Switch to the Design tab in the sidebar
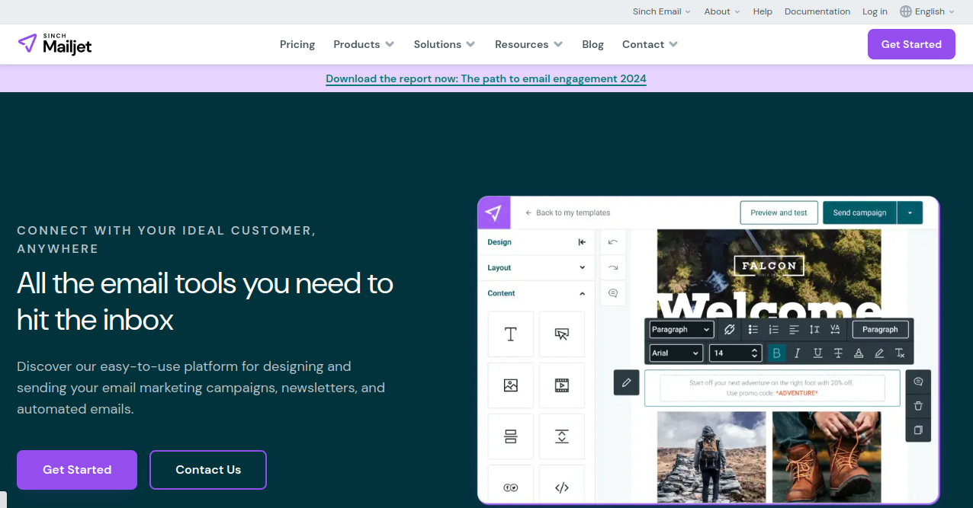 (x=499, y=241)
